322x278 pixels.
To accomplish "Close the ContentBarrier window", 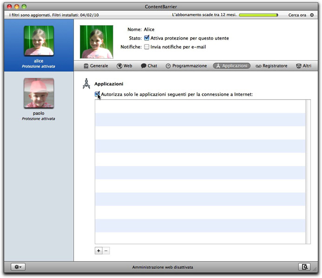I will tap(9, 7).
